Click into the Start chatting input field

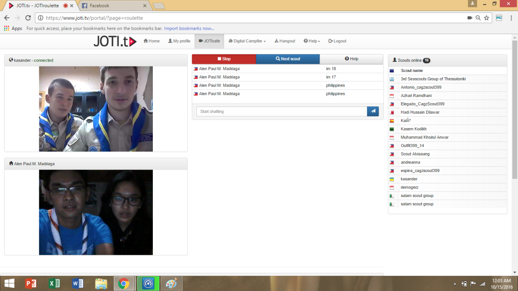click(x=281, y=112)
